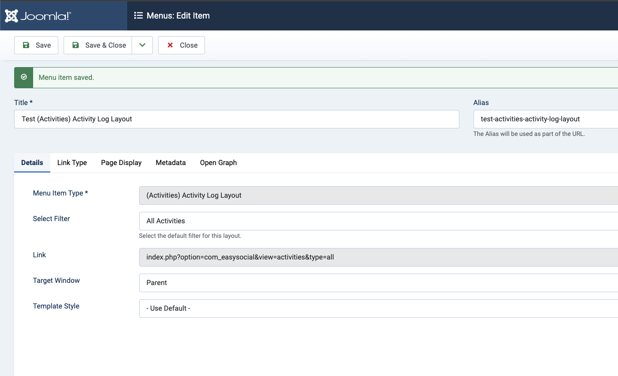618x376 pixels.
Task: Click in the Alias input field
Action: (545, 119)
